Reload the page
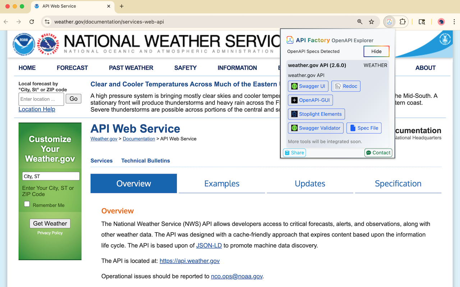This screenshot has height=287, width=460. tap(32, 22)
